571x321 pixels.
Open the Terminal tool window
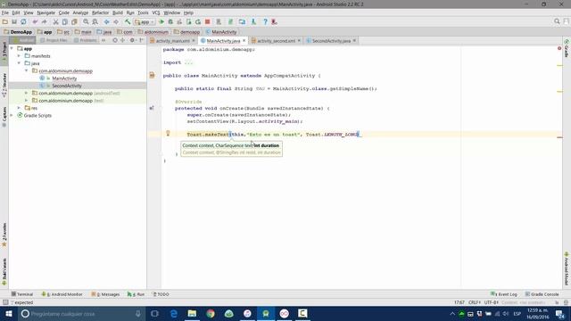pyautogui.click(x=22, y=294)
